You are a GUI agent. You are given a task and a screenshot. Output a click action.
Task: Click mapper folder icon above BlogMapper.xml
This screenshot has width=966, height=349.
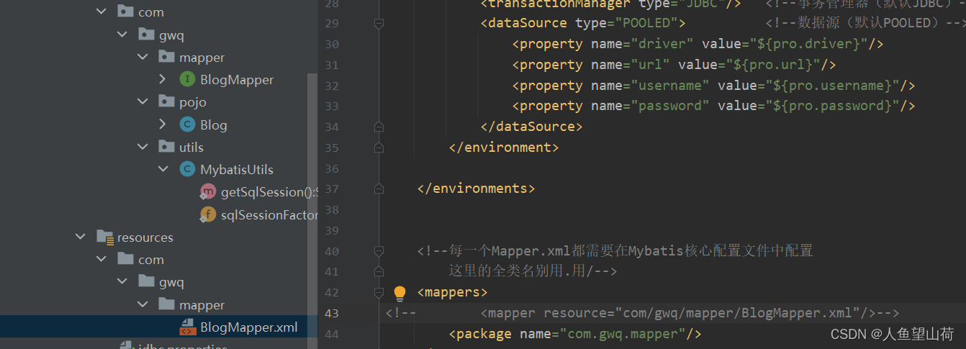(166, 304)
